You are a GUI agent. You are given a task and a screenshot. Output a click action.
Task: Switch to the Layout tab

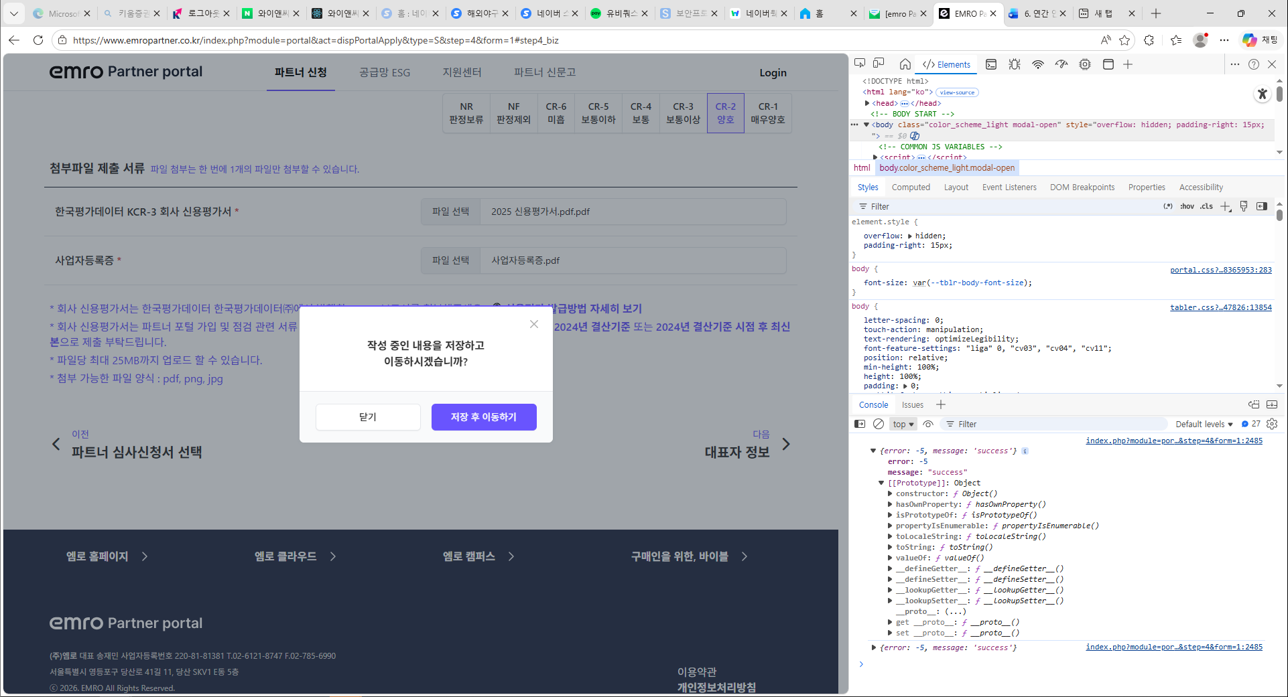tap(956, 187)
